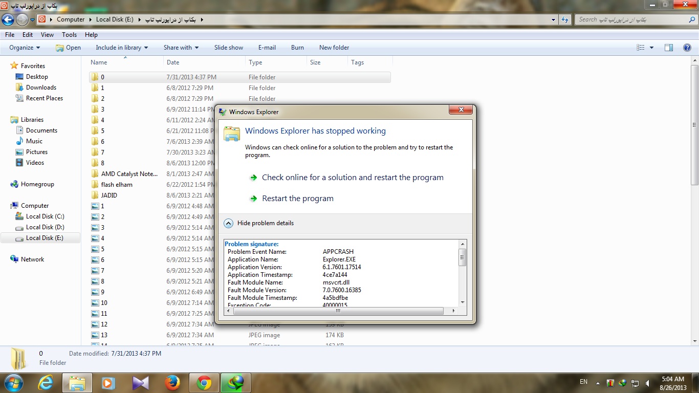This screenshot has height=393, width=699.
Task: Sort by Type column header
Action: tap(255, 62)
